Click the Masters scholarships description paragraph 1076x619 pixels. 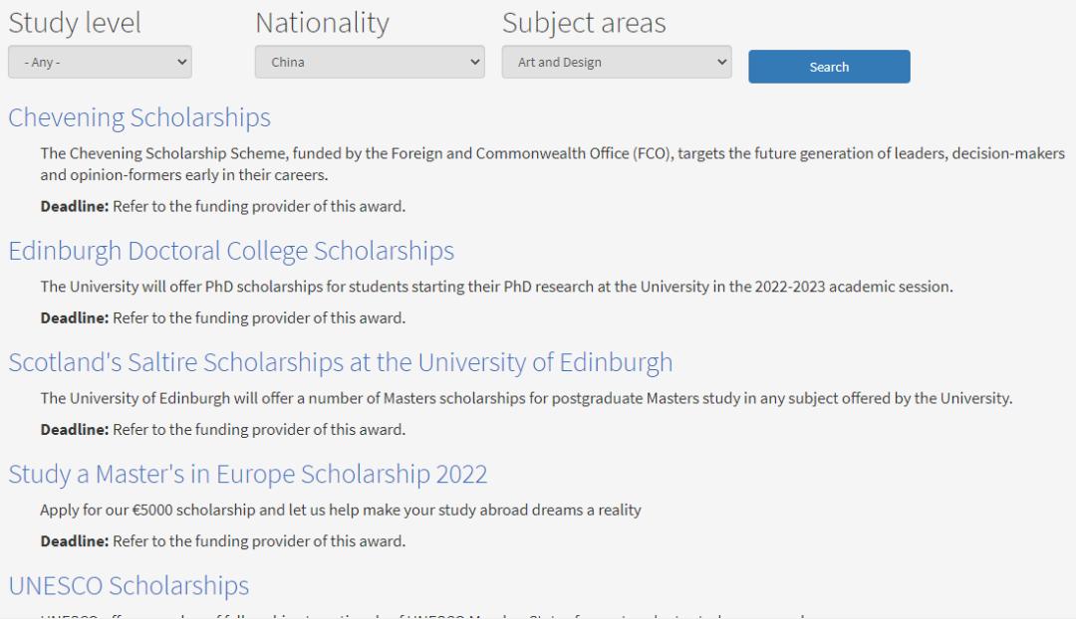pyautogui.click(x=526, y=398)
